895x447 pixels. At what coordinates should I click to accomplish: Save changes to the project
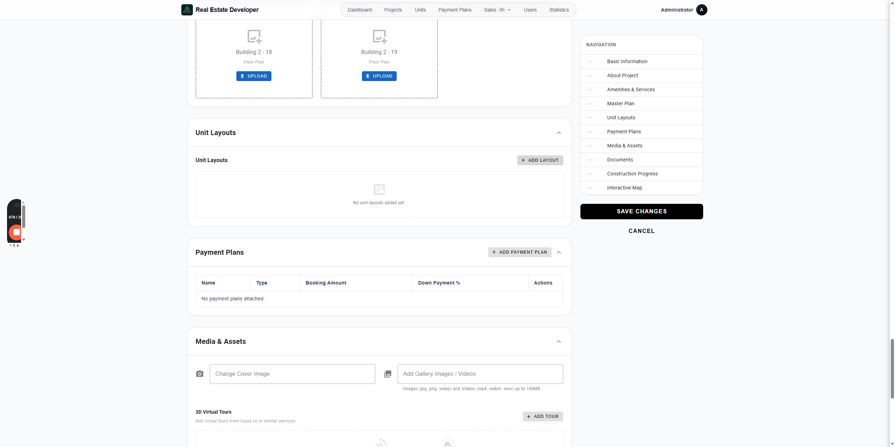click(641, 212)
